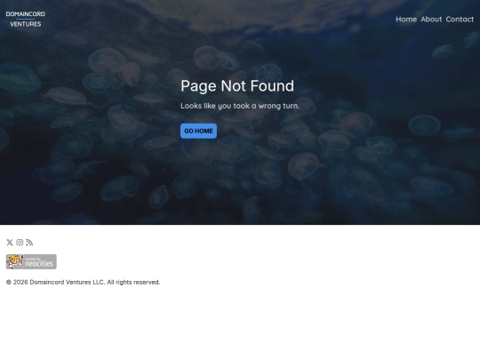
Task: Go to the Home nav link
Action: pos(406,20)
